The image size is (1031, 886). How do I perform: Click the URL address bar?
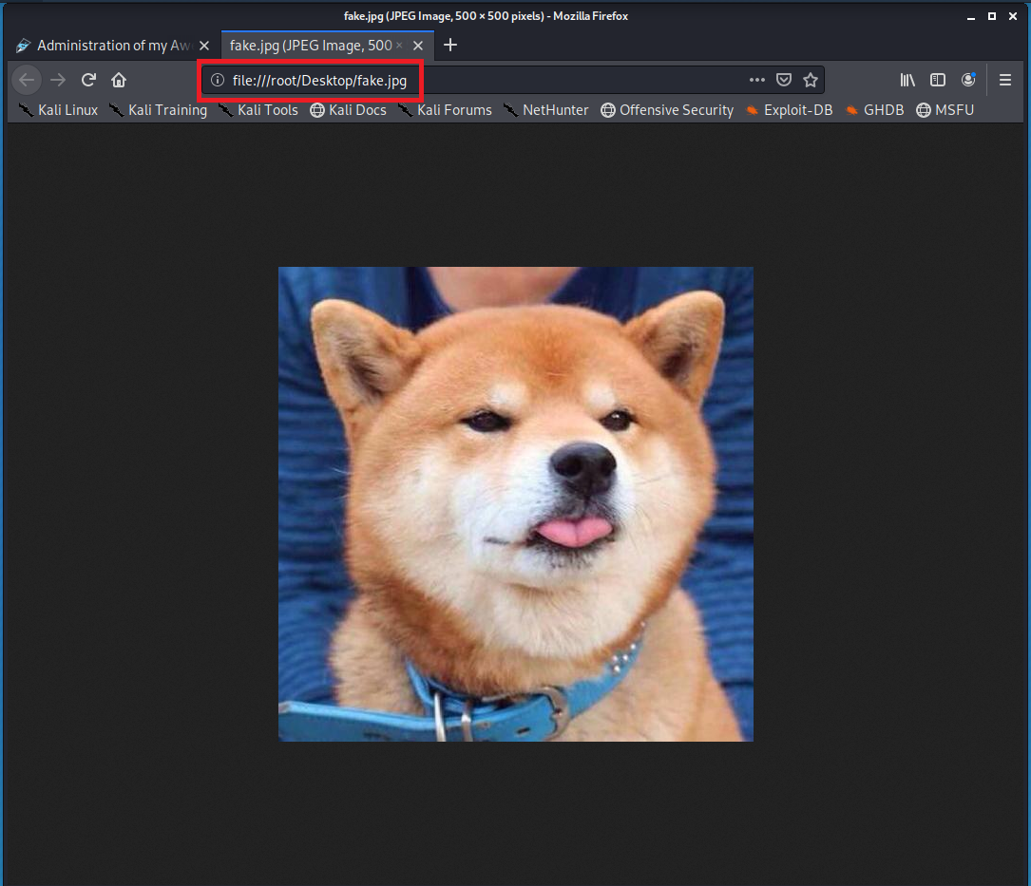(x=570, y=80)
